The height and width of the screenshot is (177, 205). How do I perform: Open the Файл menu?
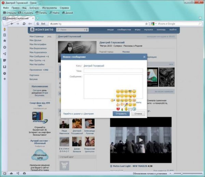(x=6, y=8)
